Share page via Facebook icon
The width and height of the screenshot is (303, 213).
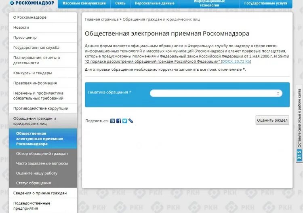[x=119, y=121]
